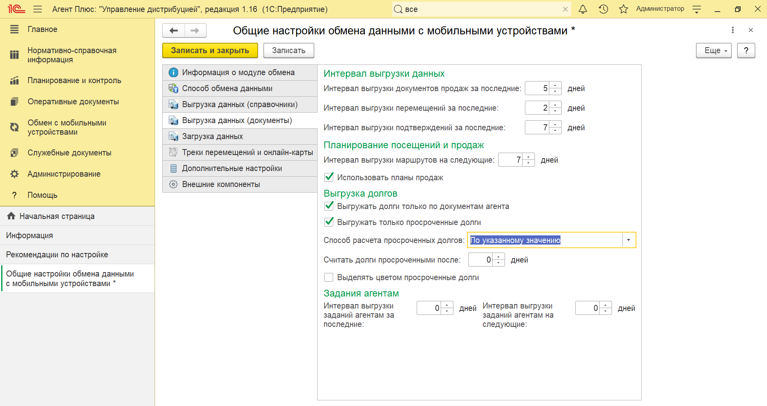Navigate forward with the right arrow
The image size is (767, 406).
(195, 31)
